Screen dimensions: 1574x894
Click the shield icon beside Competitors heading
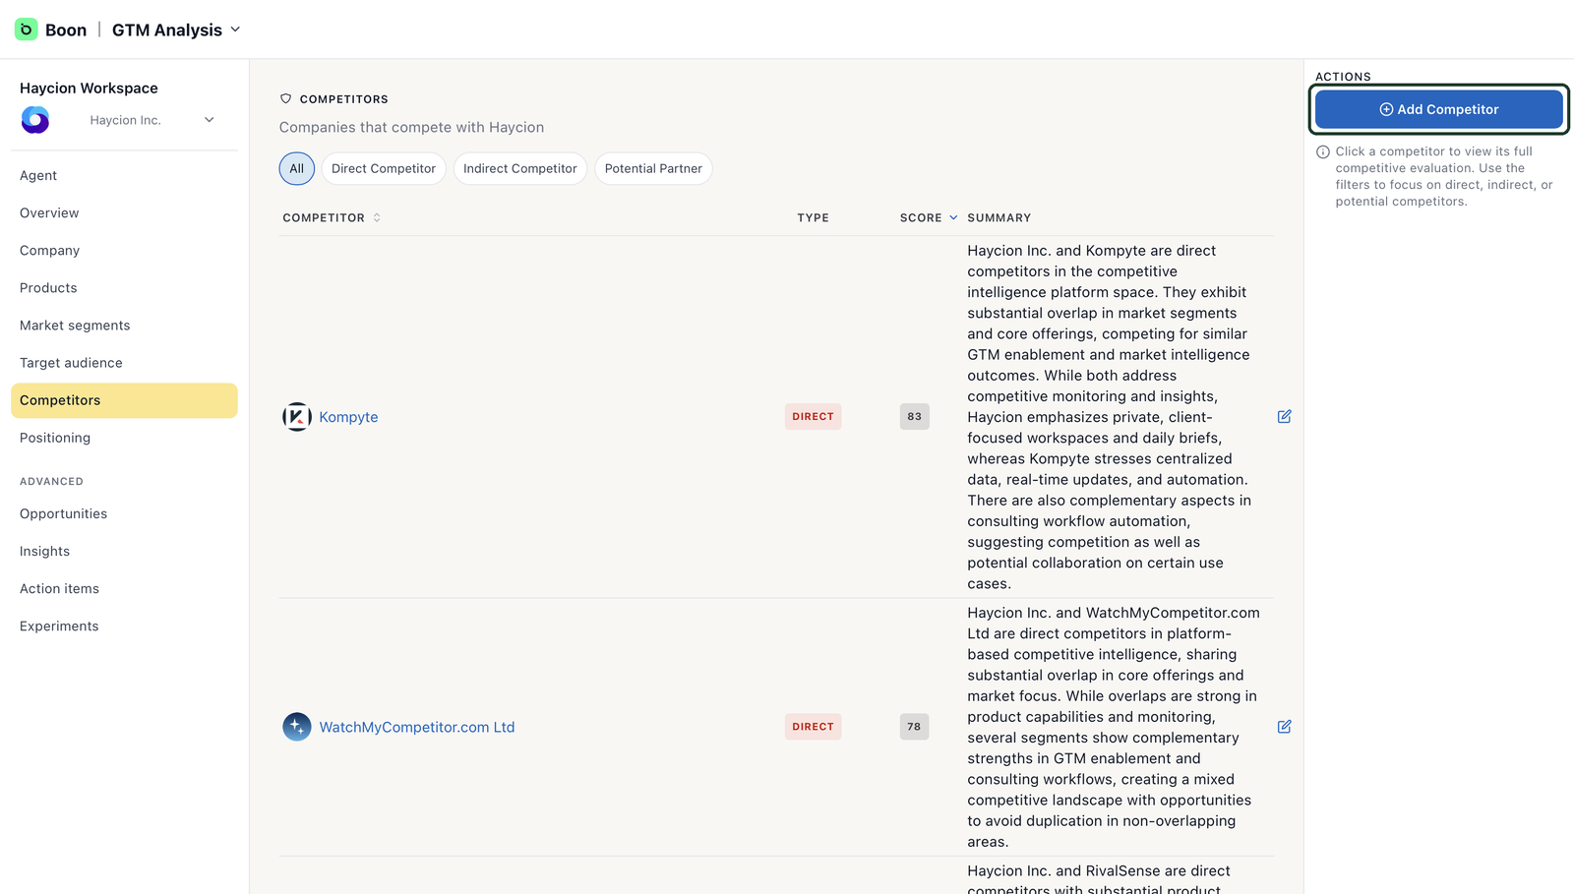coord(286,98)
